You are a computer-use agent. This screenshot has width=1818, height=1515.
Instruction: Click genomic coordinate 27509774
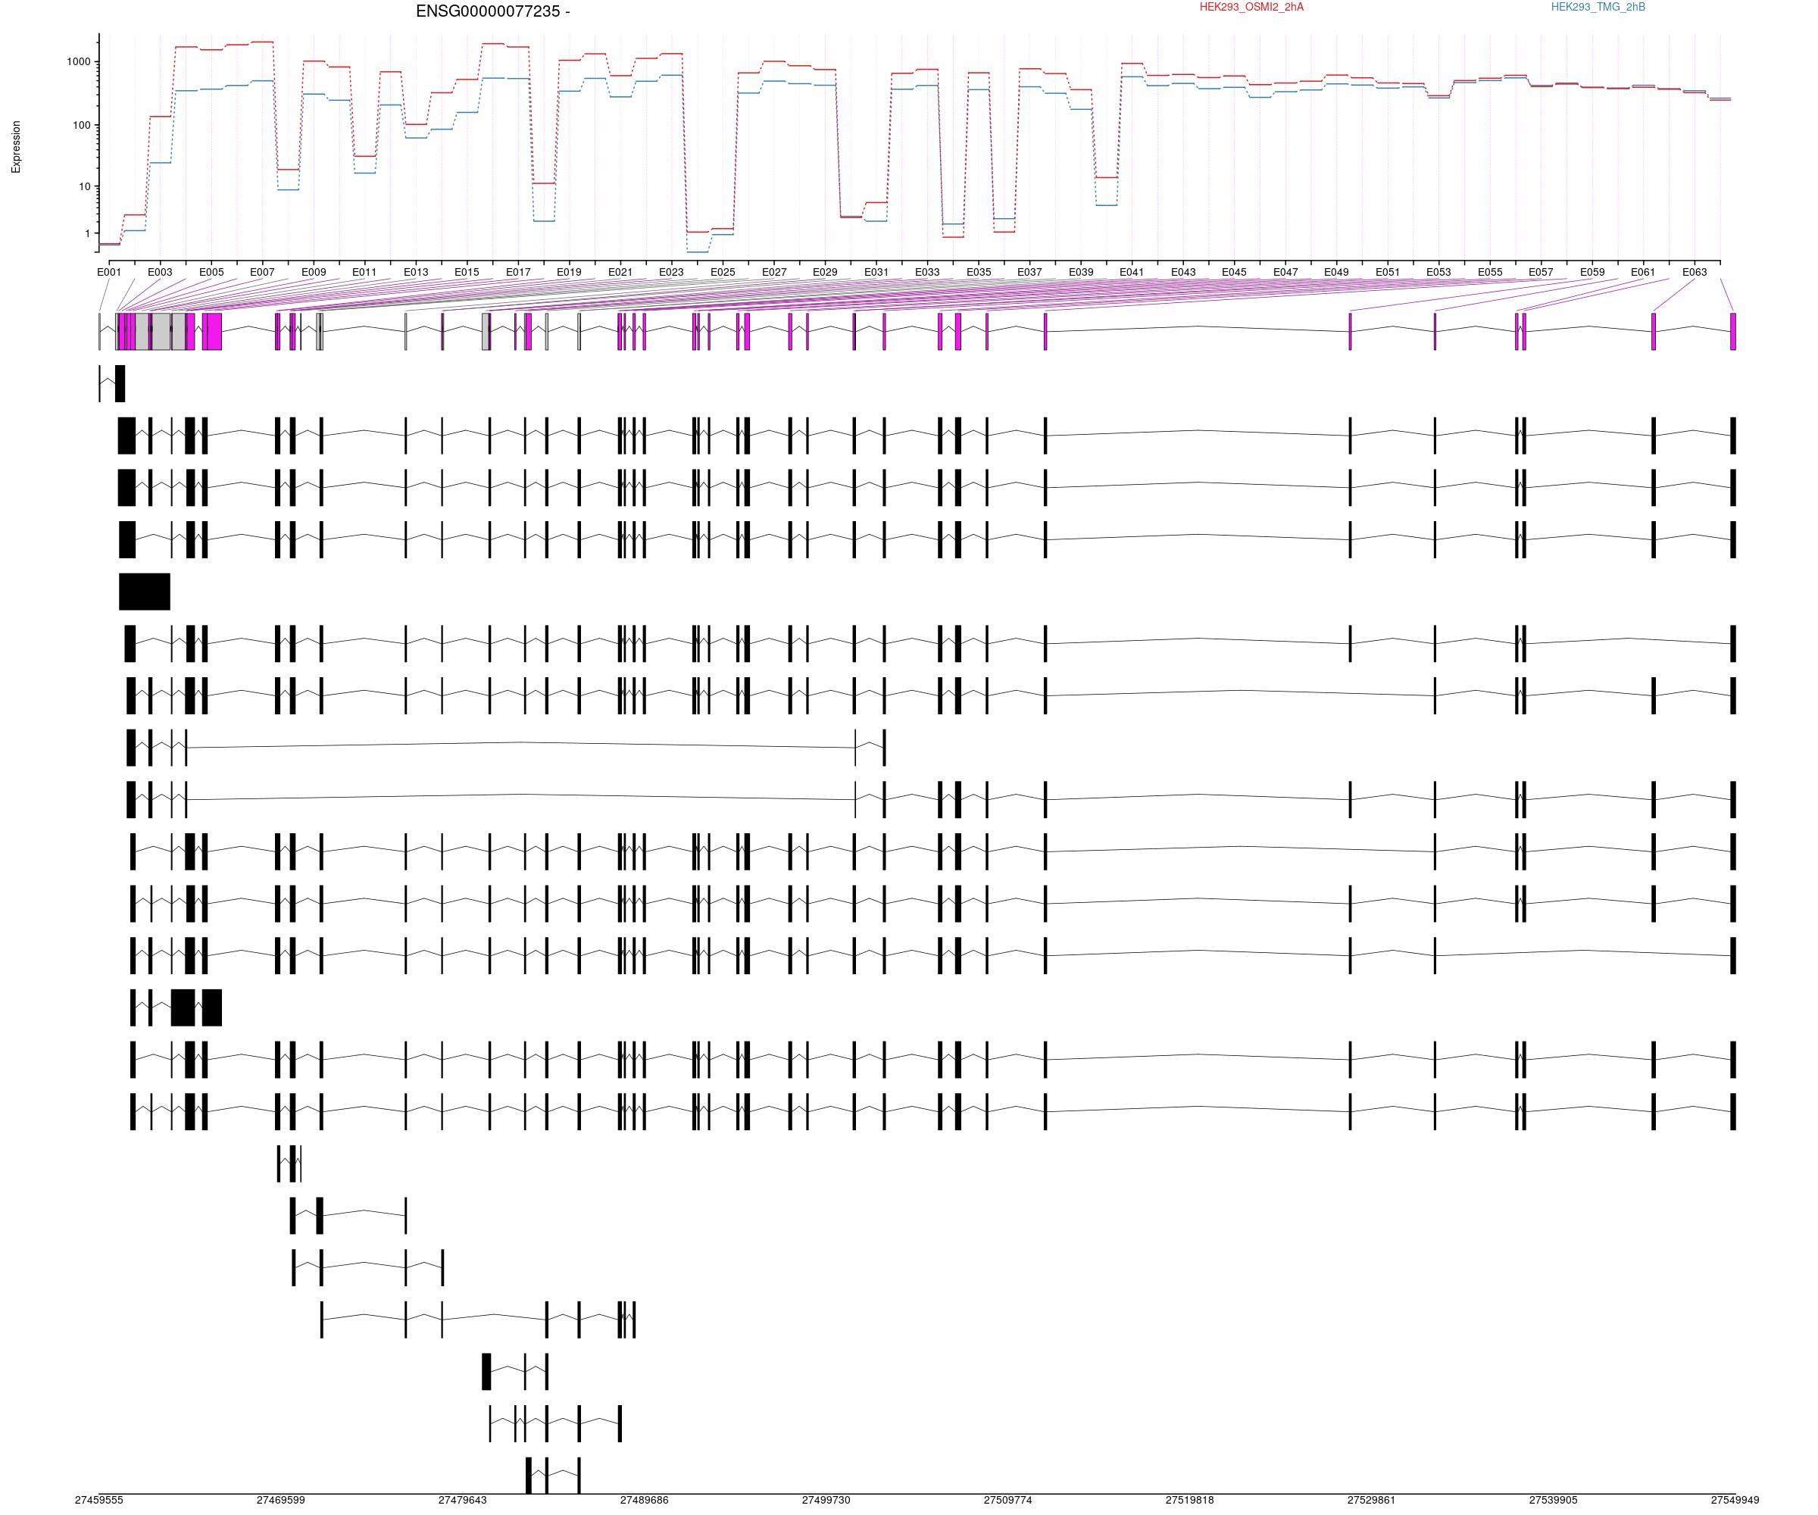tap(1007, 1501)
